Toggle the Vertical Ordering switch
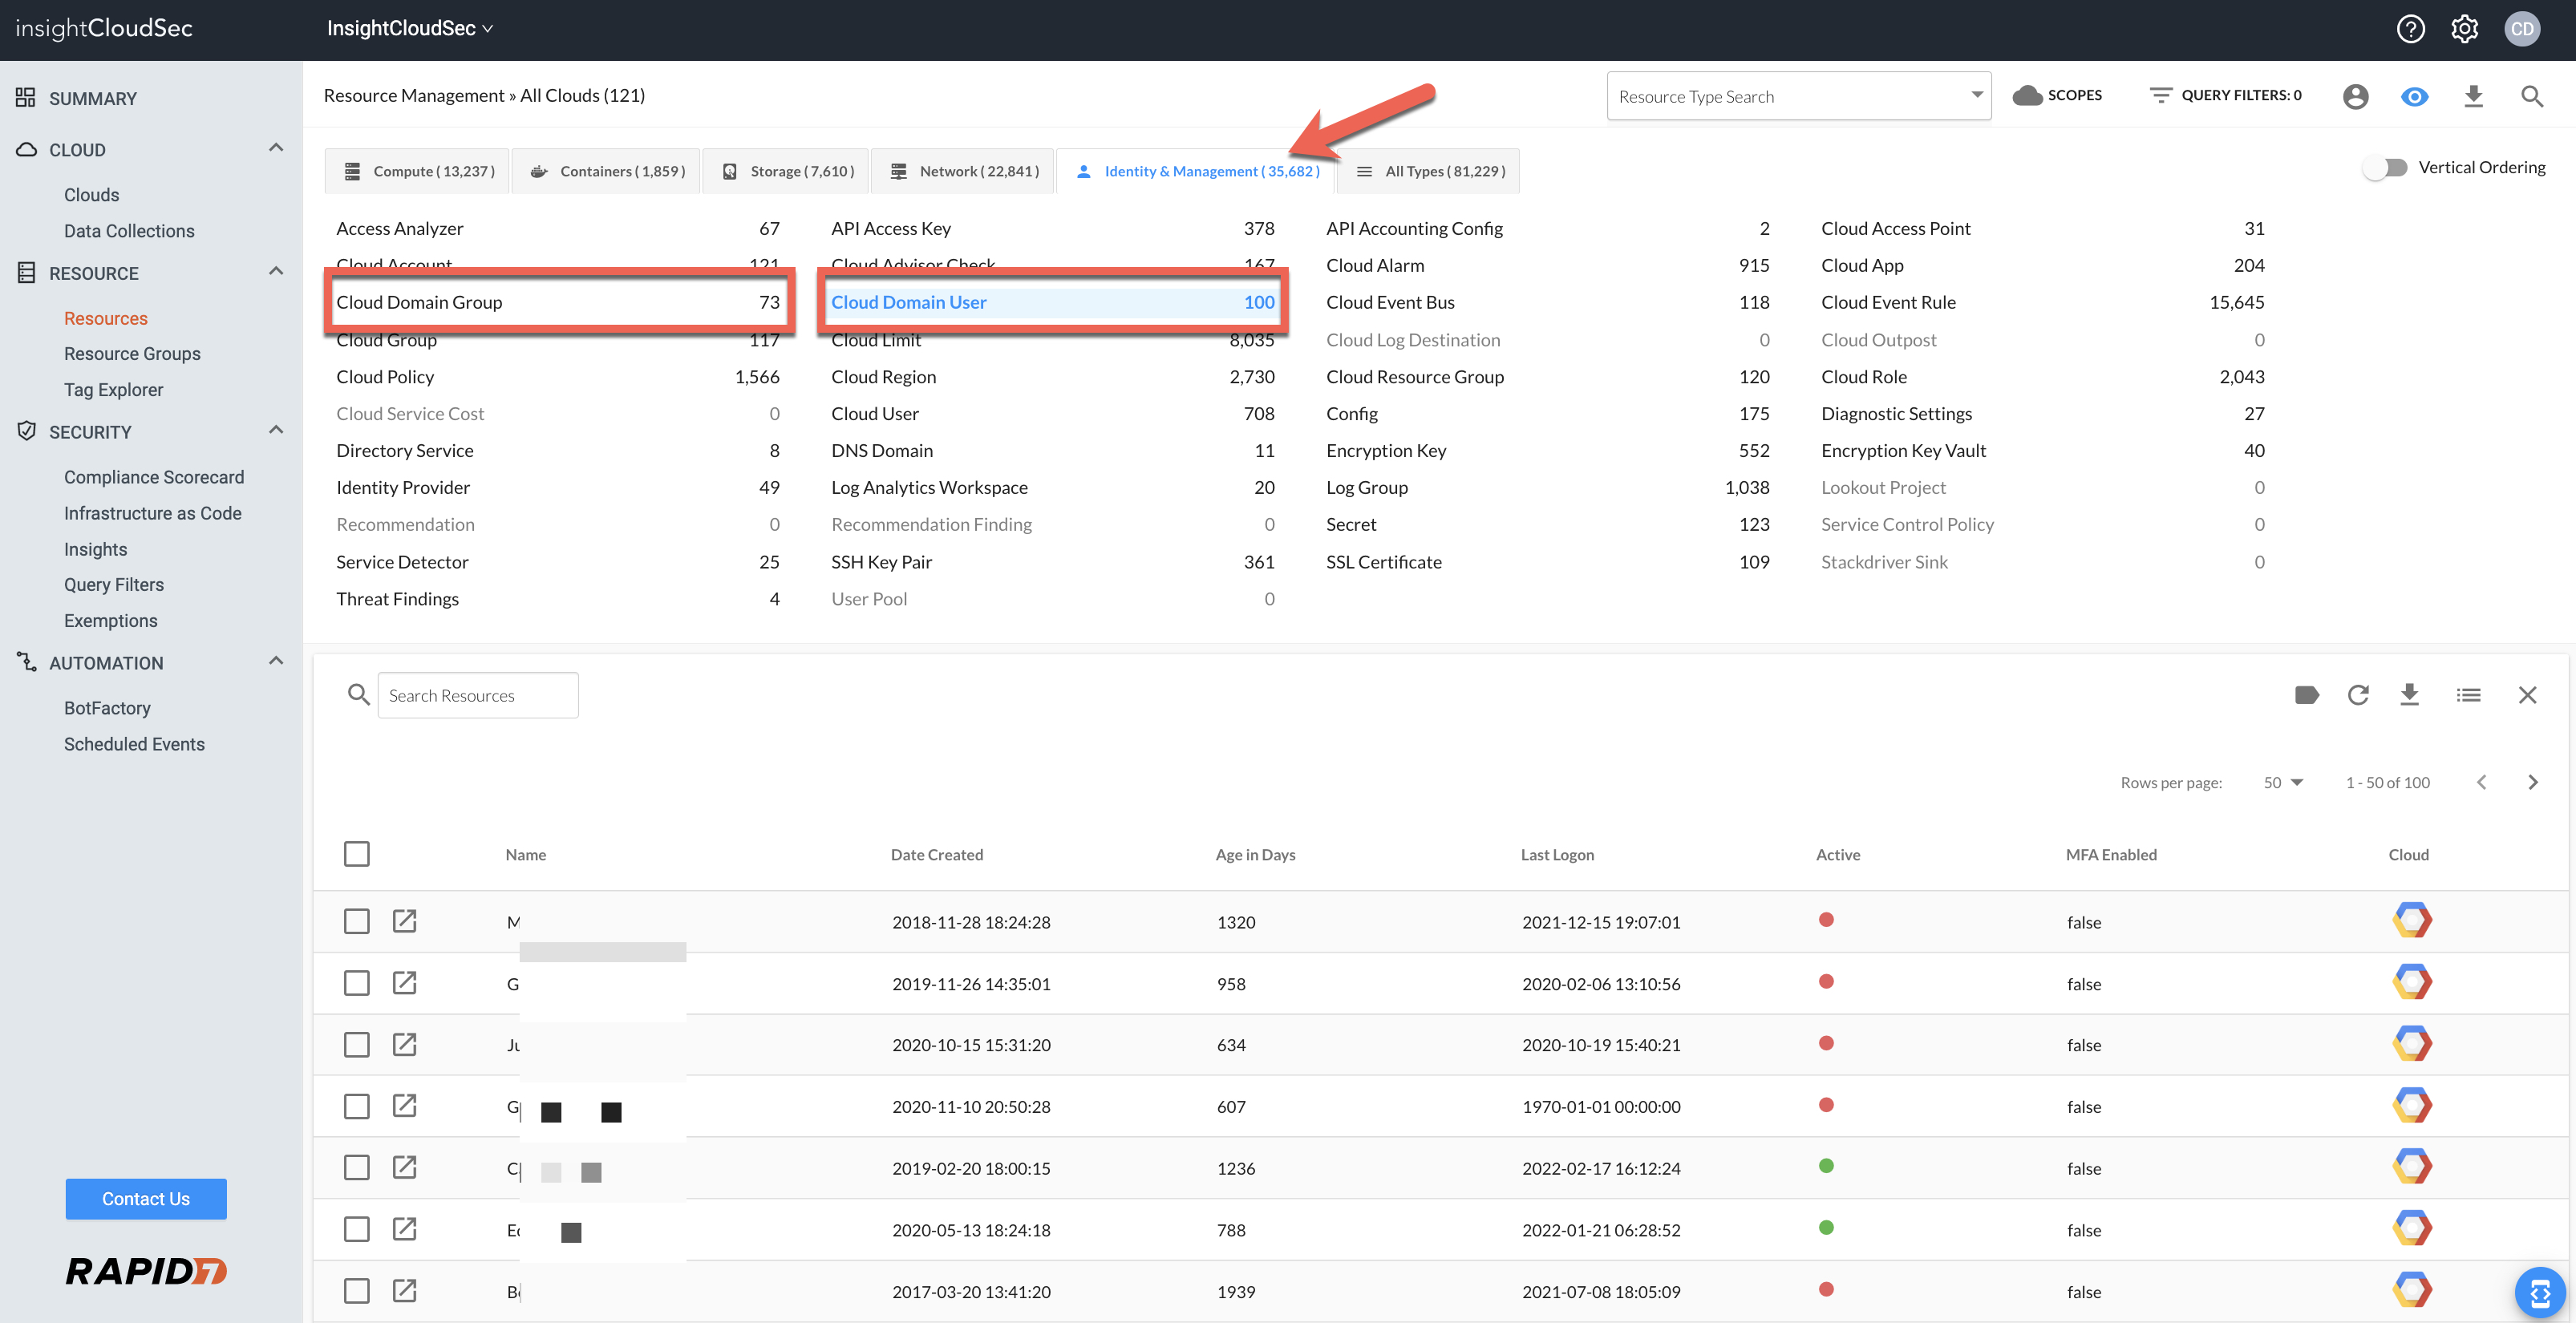The height and width of the screenshot is (1323, 2576). click(x=2387, y=168)
